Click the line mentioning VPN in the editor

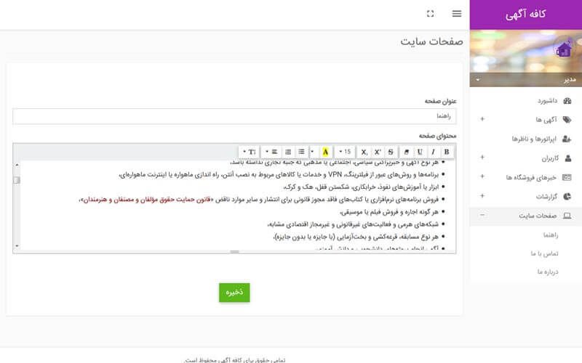(279, 174)
